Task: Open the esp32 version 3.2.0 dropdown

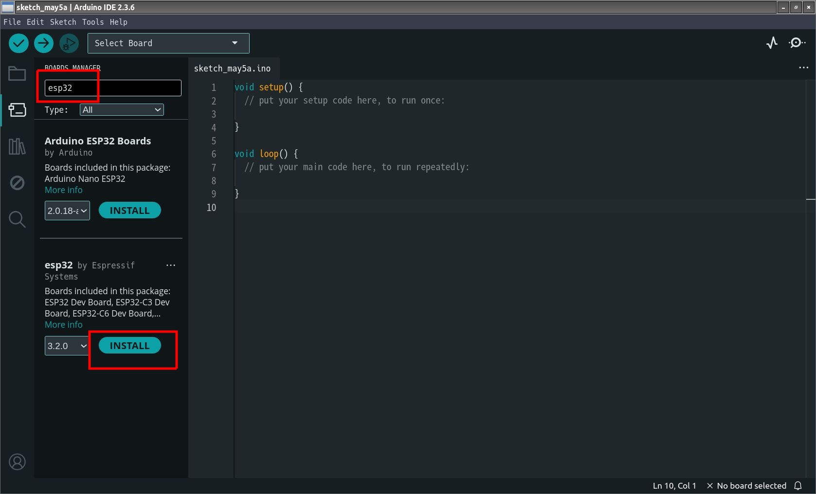Action: (x=67, y=346)
